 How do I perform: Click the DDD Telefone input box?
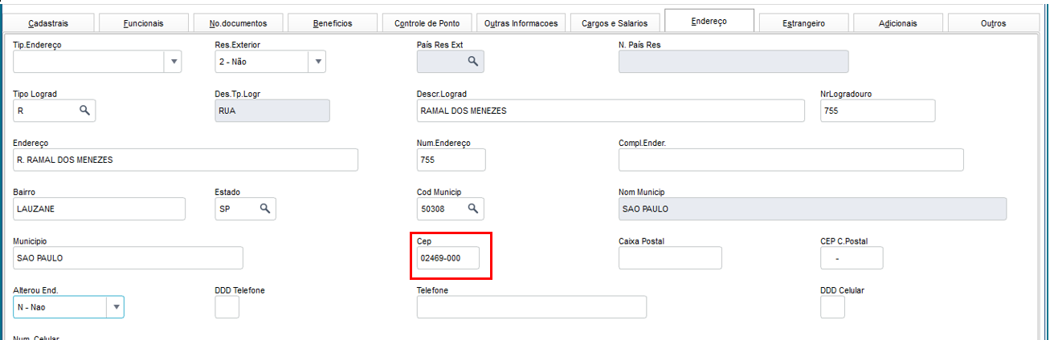click(x=227, y=307)
